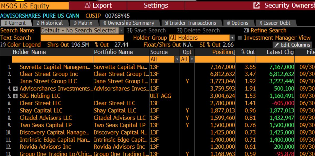
Task: Click the CUSIP value 00768Y45
Action: [117, 16]
